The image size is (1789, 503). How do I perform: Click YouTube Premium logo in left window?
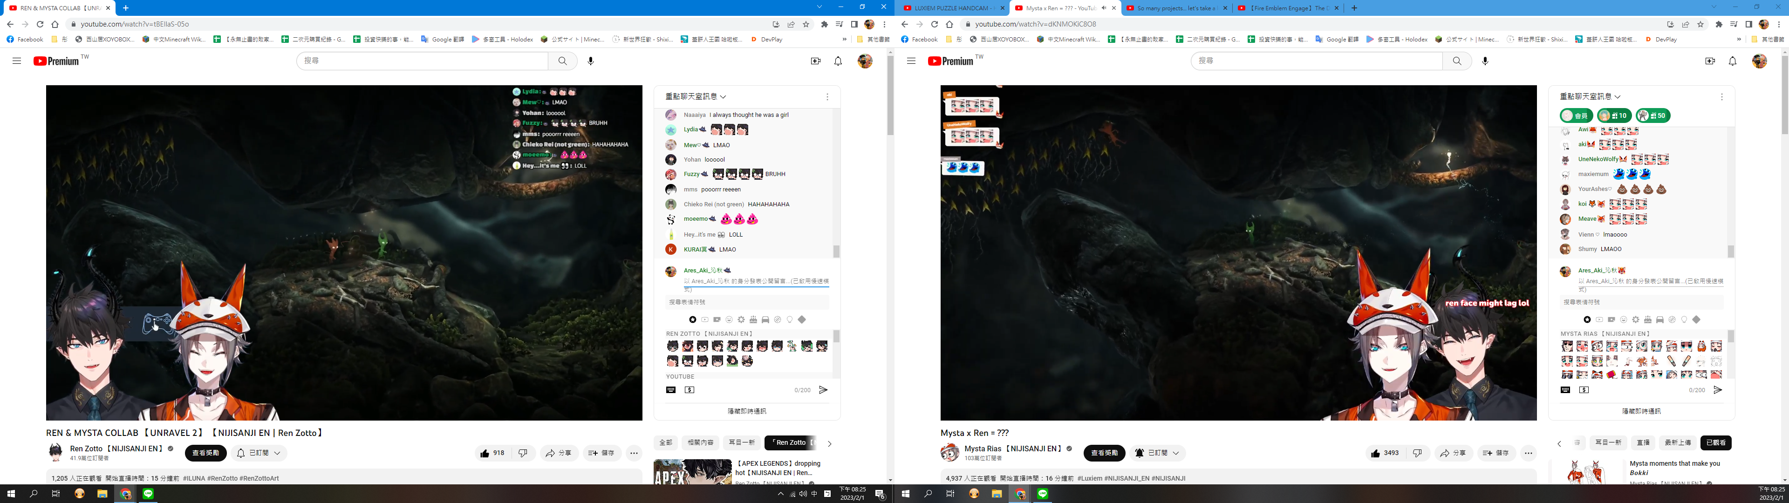point(56,61)
